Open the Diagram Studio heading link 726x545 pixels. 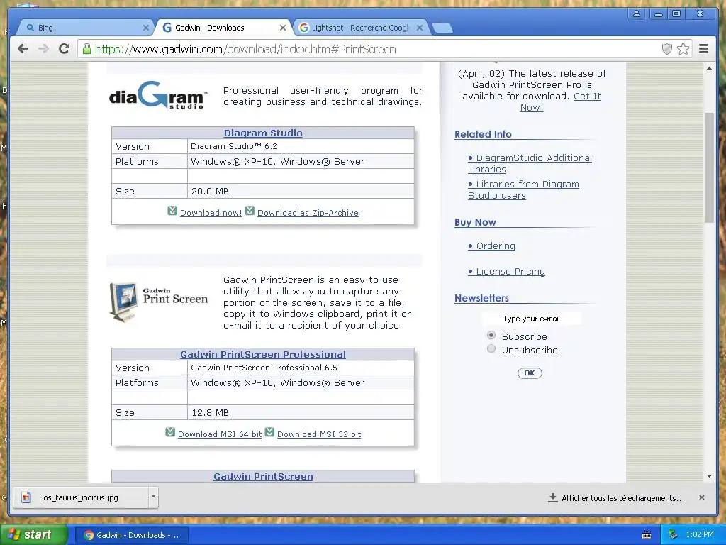coord(263,133)
